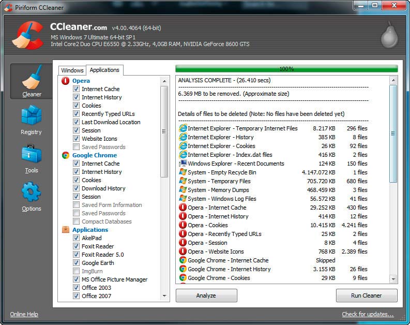The height and width of the screenshot is (325, 410).
Task: Uncheck AkelPad checkbox
Action: [x=76, y=238]
